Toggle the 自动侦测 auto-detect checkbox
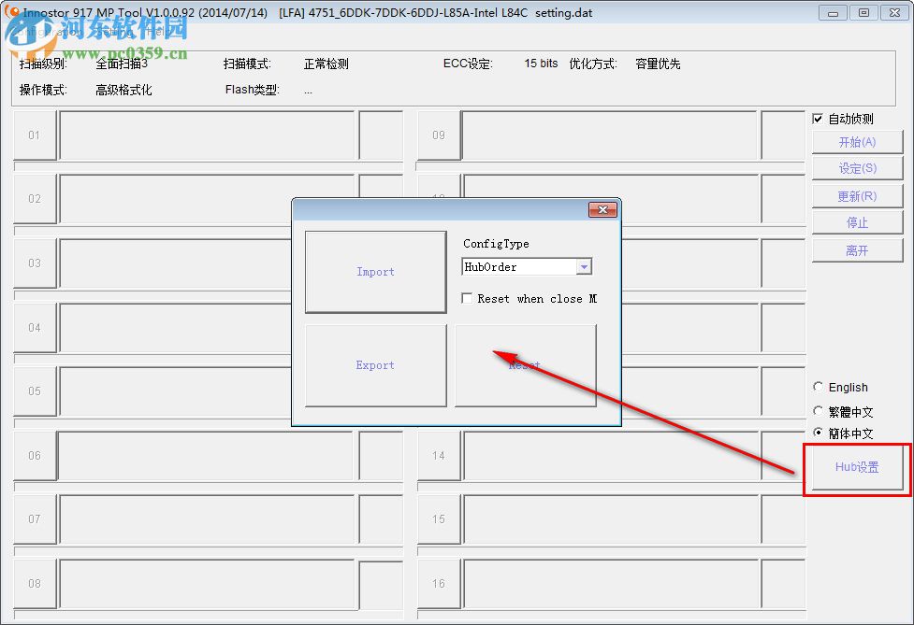 [818, 119]
